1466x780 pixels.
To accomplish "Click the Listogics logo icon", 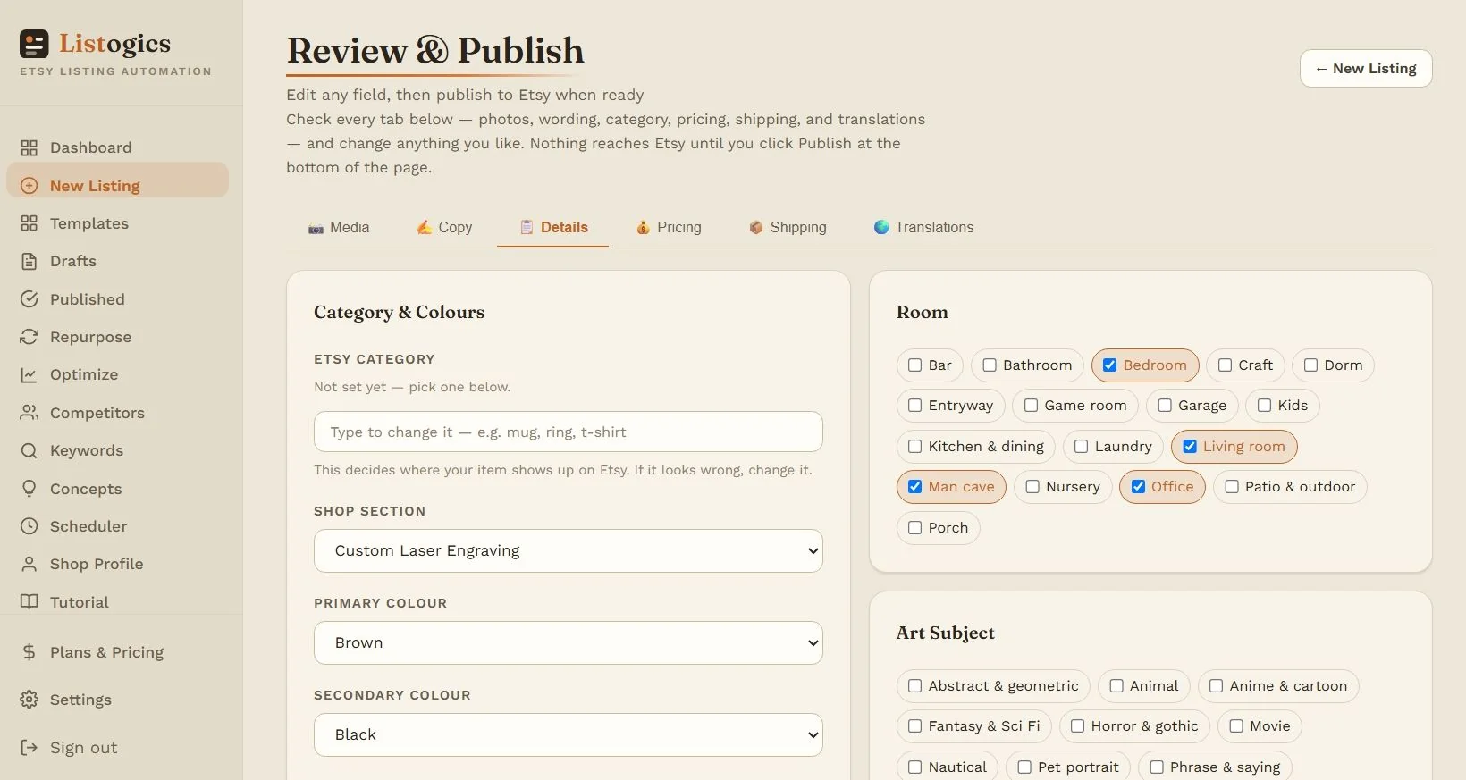I will point(34,44).
